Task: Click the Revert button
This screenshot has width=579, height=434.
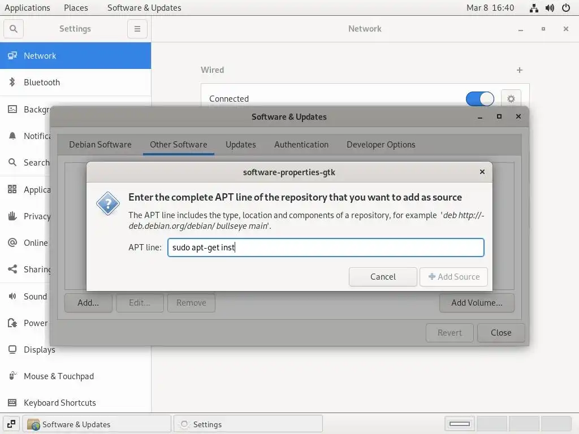Action: click(450, 333)
